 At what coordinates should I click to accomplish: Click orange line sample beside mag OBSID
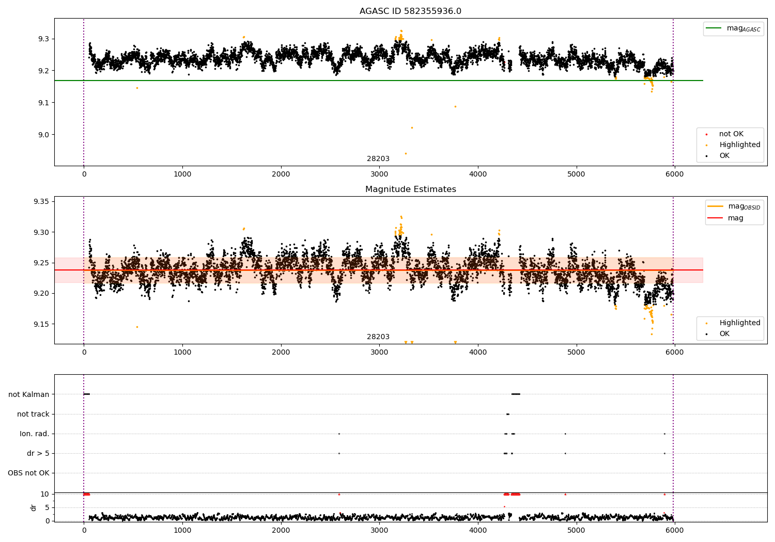pyautogui.click(x=716, y=206)
